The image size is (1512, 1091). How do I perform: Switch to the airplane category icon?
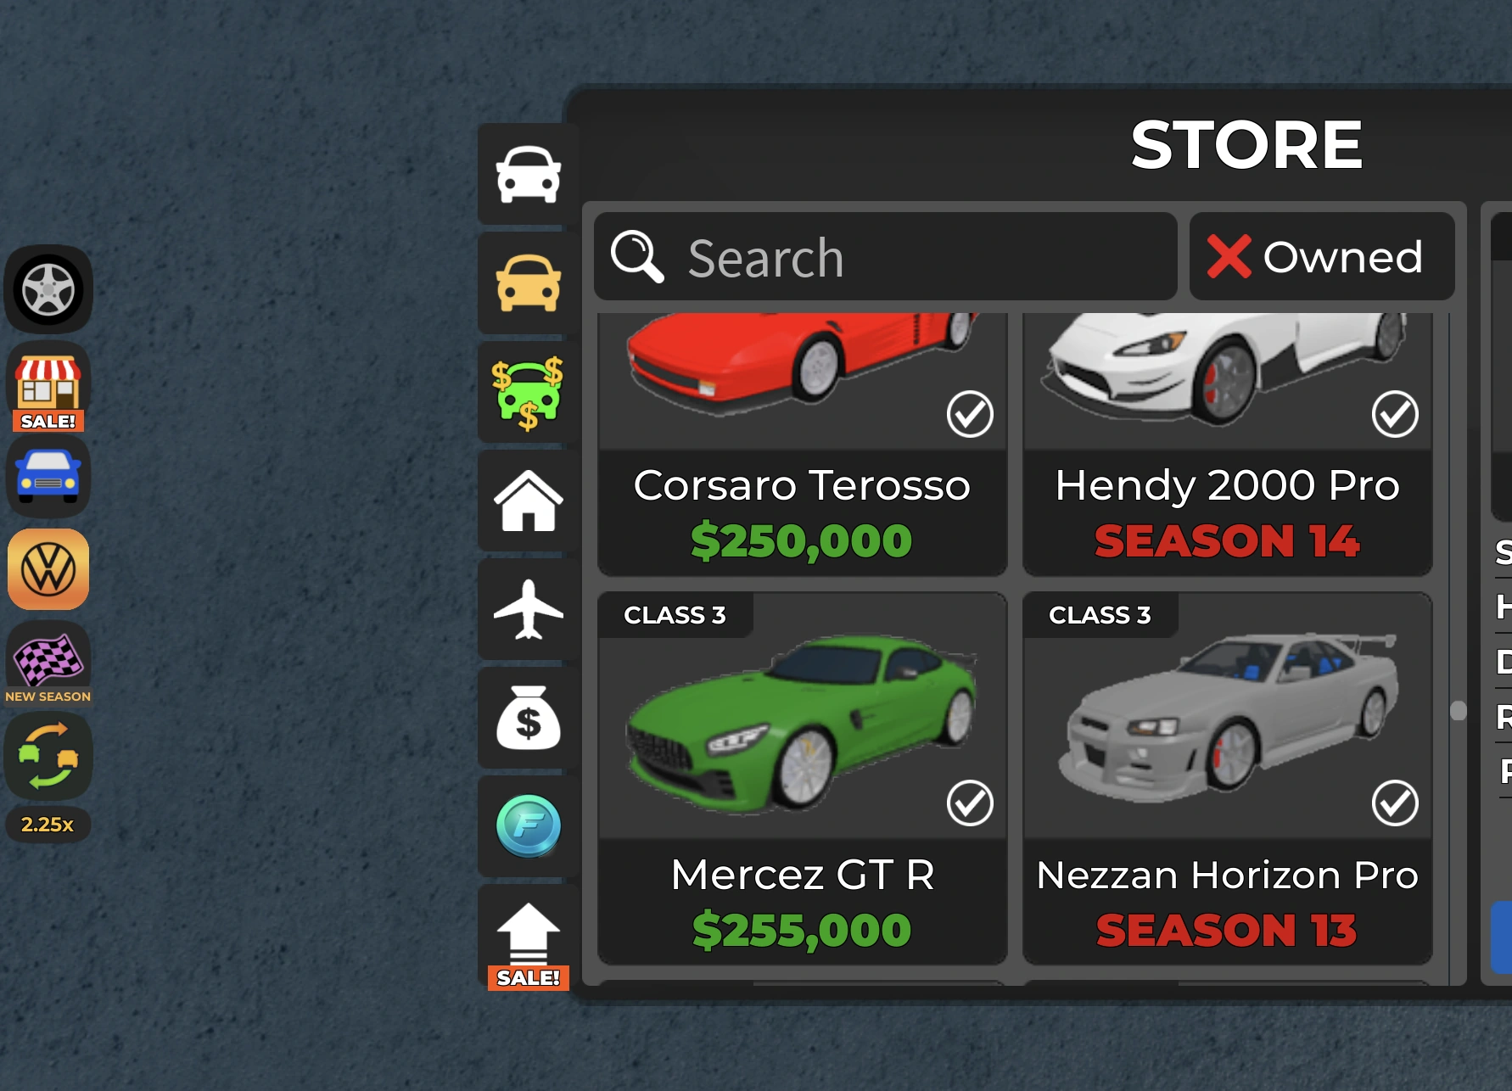(x=529, y=609)
